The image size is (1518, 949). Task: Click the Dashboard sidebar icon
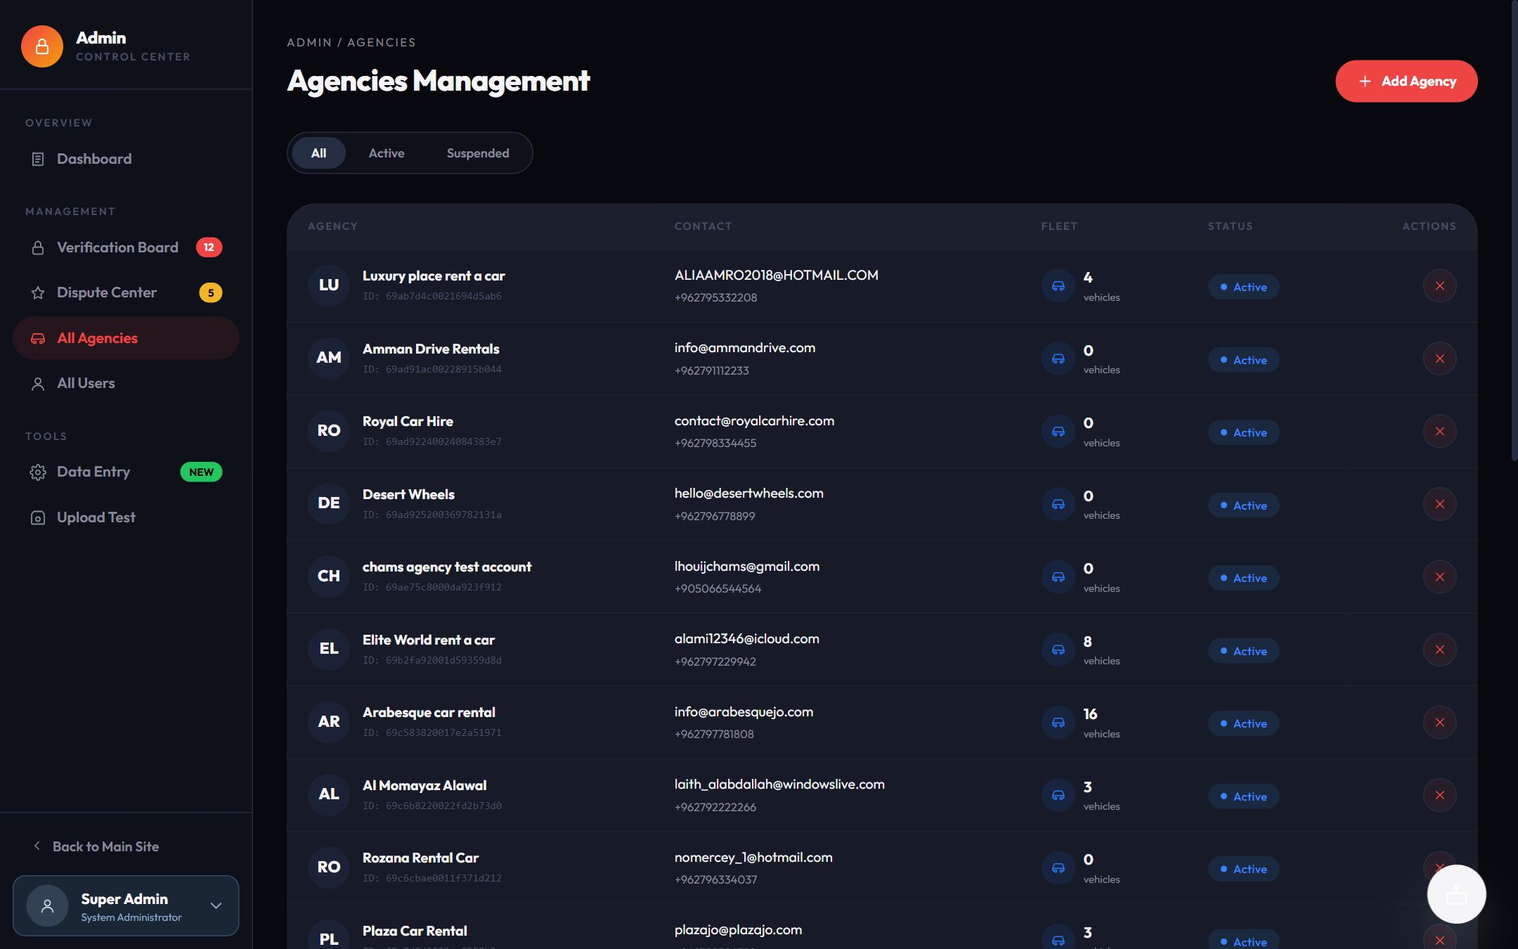click(38, 160)
